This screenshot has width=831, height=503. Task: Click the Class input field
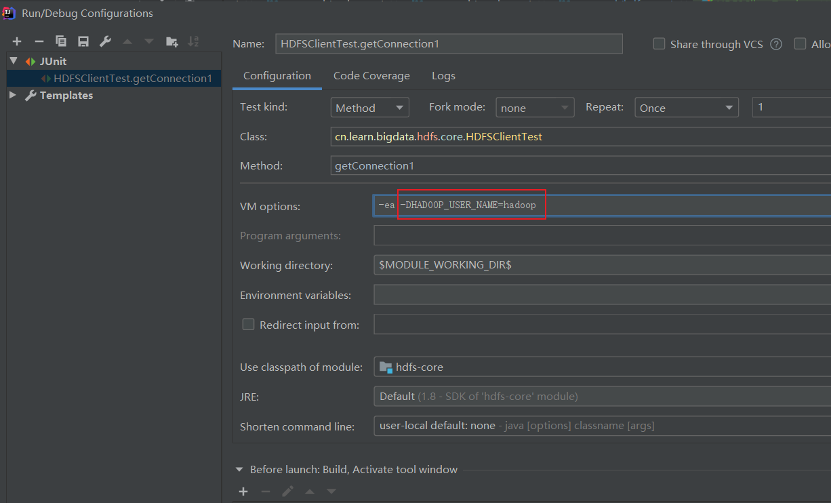(x=581, y=136)
